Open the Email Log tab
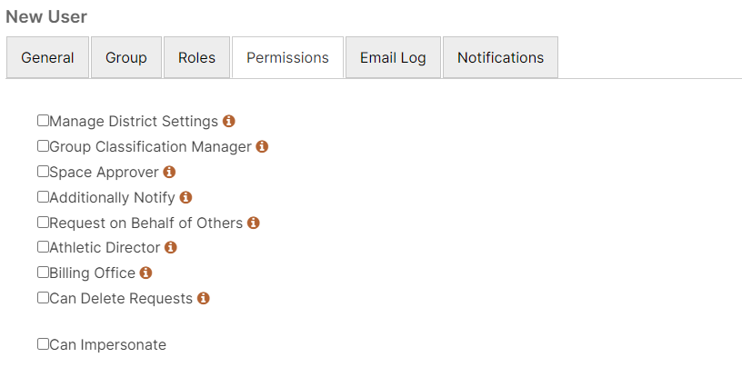The image size is (742, 387). 393,57
